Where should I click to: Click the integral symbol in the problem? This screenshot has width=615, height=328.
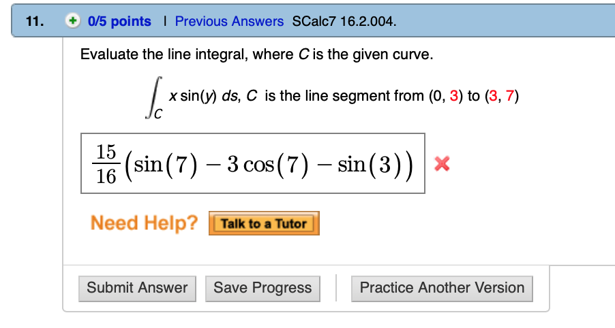point(154,97)
